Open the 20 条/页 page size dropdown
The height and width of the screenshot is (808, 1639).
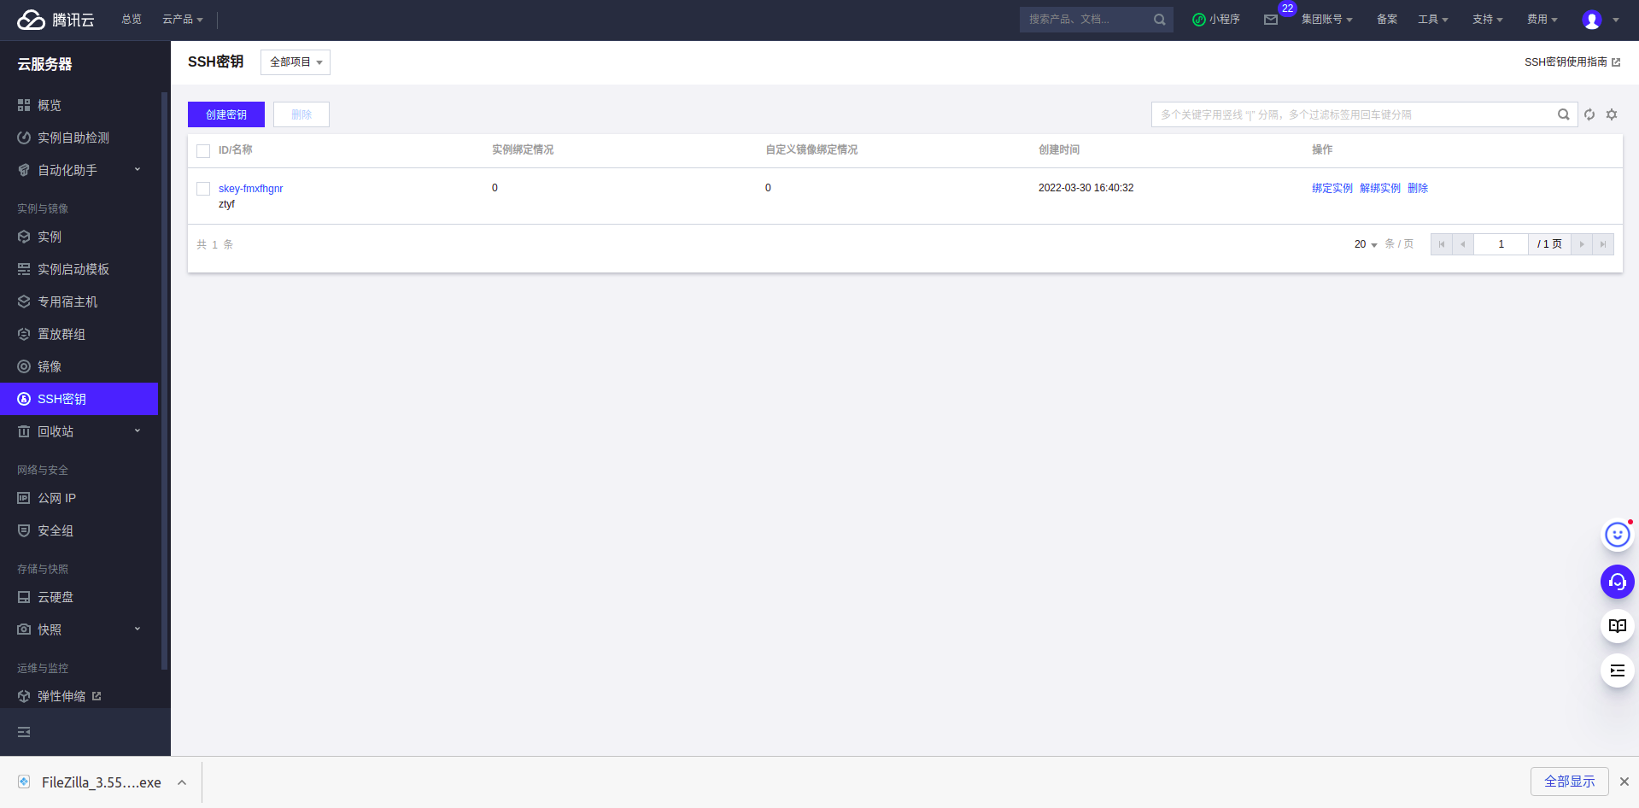tap(1366, 244)
